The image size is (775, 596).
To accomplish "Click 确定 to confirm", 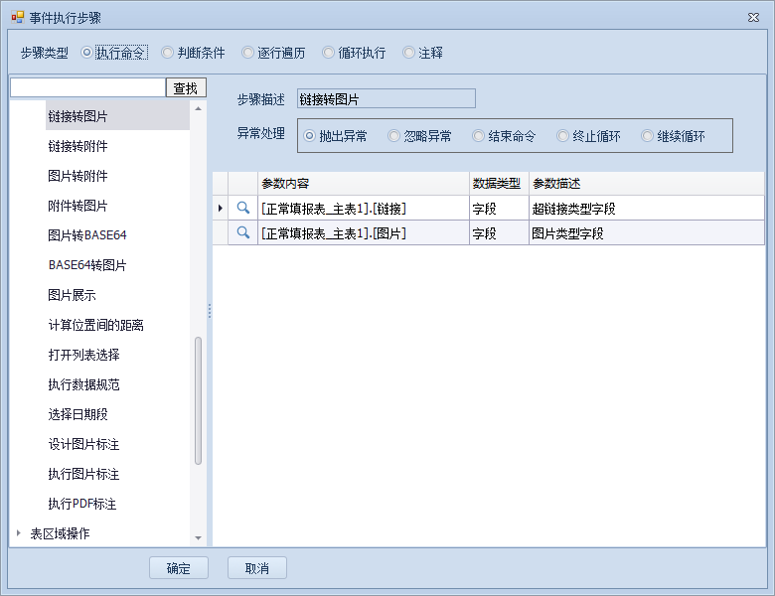I will 179,568.
